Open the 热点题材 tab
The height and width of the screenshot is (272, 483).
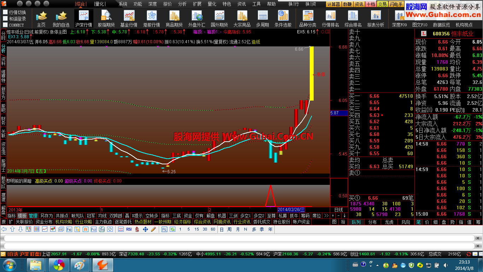[x=142, y=222]
